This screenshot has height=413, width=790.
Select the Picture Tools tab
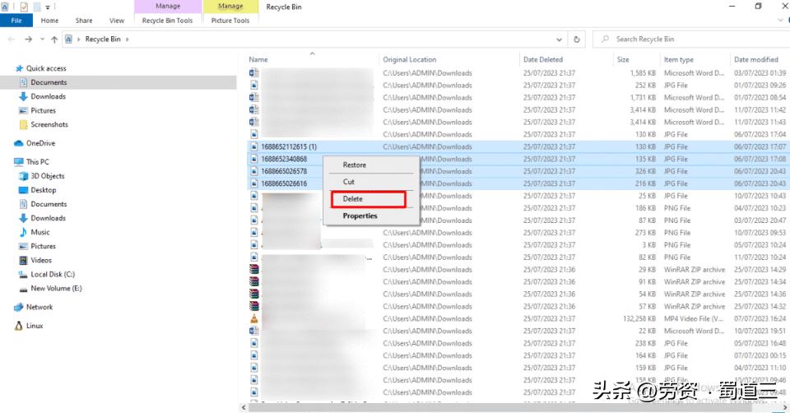(x=230, y=21)
